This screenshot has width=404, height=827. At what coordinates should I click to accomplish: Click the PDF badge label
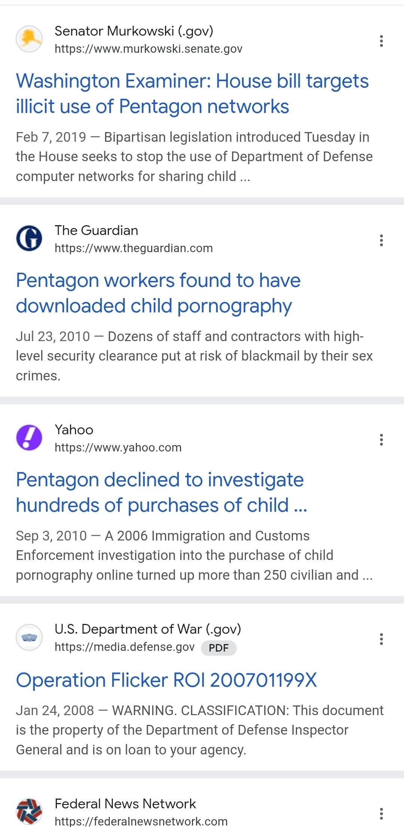[x=218, y=648]
